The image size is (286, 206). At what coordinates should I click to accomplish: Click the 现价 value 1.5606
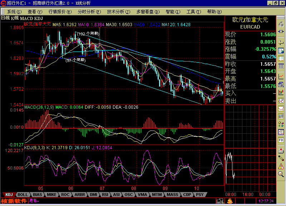[x=268, y=34]
